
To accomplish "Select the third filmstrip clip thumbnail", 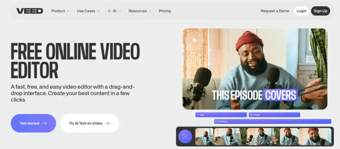I will pyautogui.click(x=264, y=137).
